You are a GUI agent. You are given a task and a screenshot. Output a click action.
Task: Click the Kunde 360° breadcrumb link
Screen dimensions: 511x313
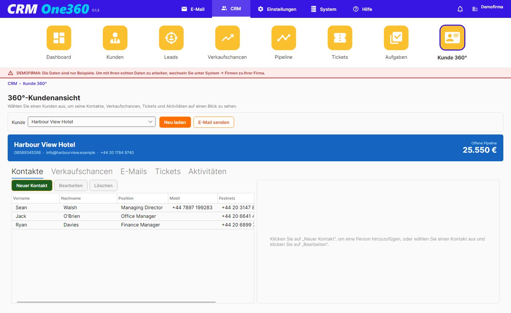click(x=35, y=84)
